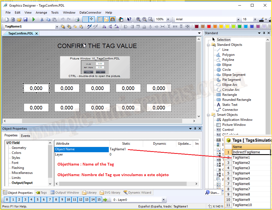The width and height of the screenshot is (272, 210).
Task: Open the context help pointer icon
Action: tap(129, 19)
